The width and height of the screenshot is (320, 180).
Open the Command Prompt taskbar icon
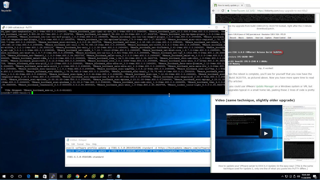(110, 176)
